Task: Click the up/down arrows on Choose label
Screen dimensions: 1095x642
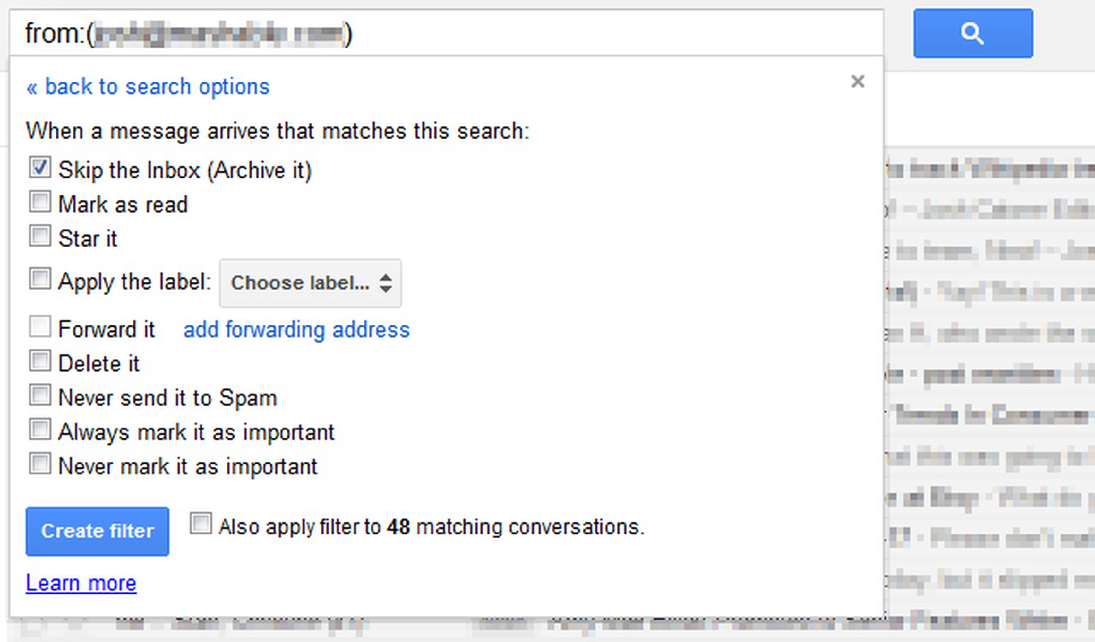Action: pos(386,283)
